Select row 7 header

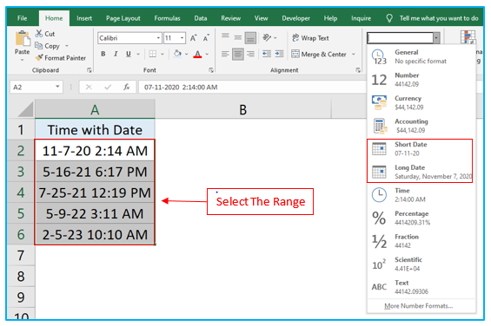point(21,256)
